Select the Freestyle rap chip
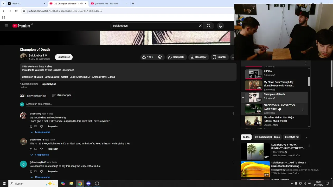The image size is (333, 187). click(x=292, y=137)
